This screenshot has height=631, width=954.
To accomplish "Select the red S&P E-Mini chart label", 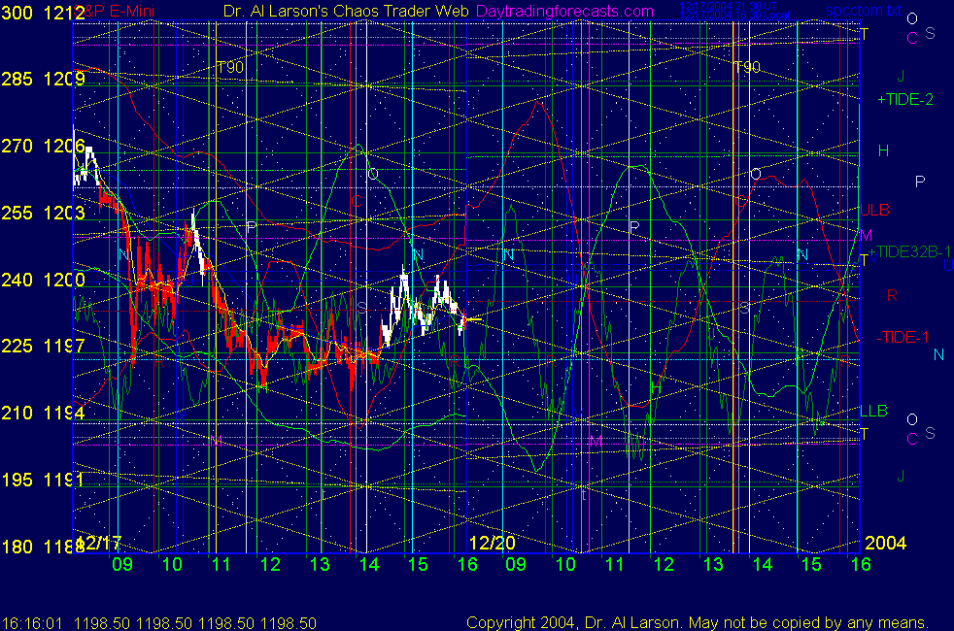I will click(x=117, y=11).
